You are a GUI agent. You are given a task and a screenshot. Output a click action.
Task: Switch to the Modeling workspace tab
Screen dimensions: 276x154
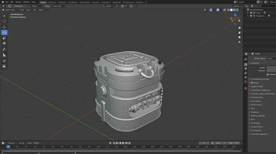(x=52, y=2)
